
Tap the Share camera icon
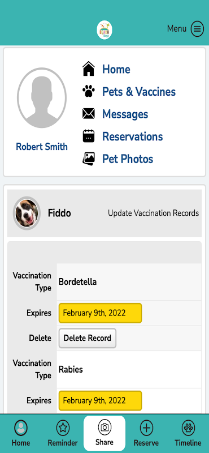[x=104, y=428]
